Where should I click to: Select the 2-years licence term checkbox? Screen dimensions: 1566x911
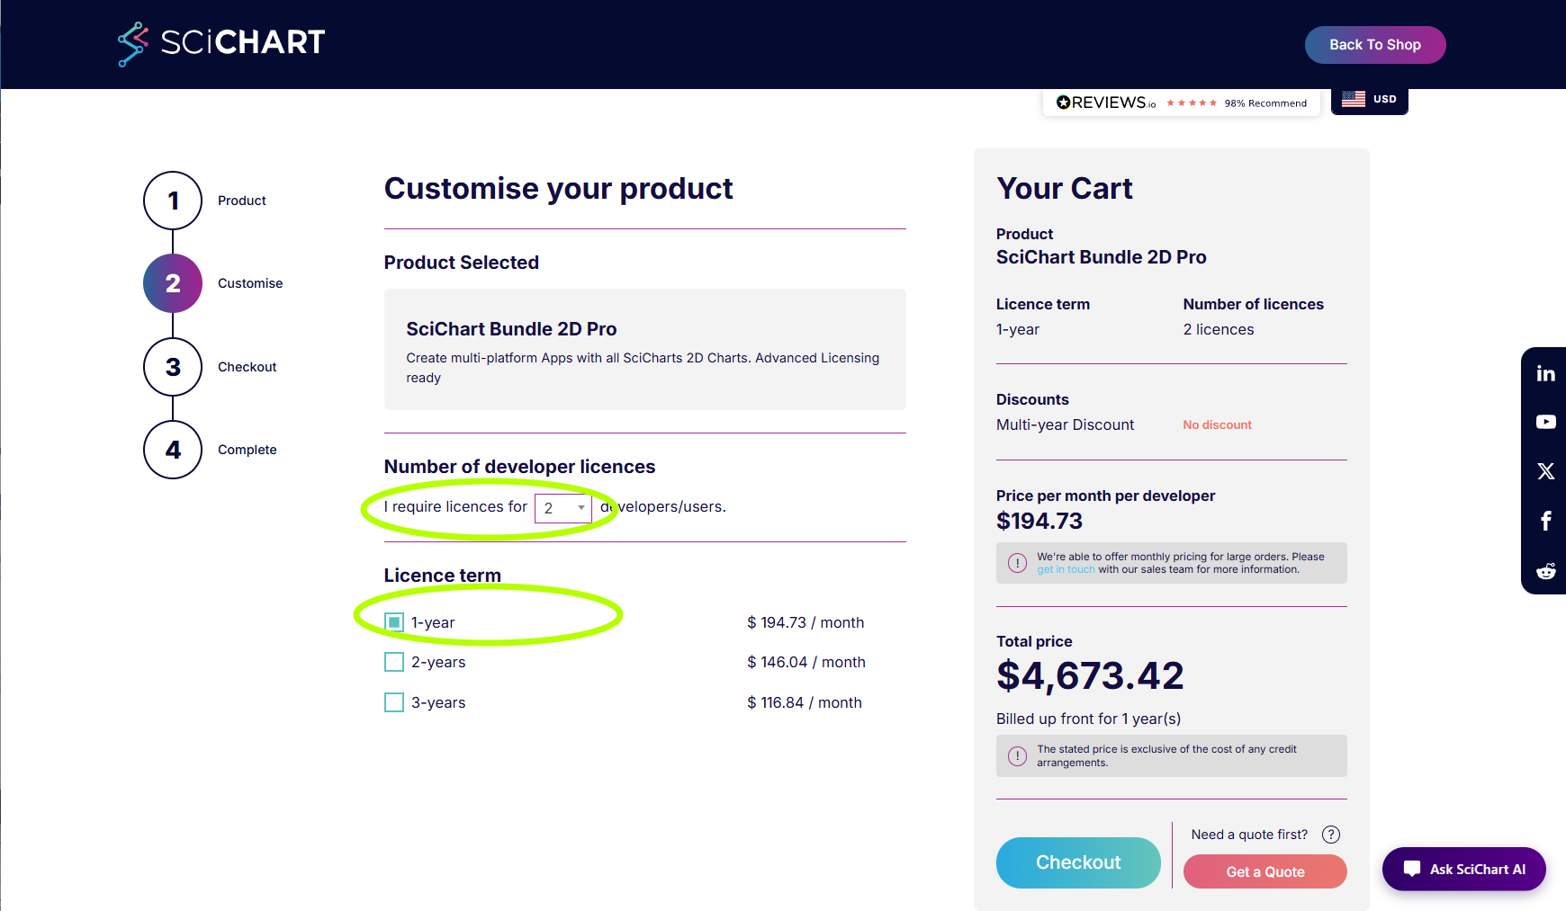point(394,662)
